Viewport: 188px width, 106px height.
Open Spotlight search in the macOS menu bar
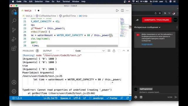click(166, 1)
